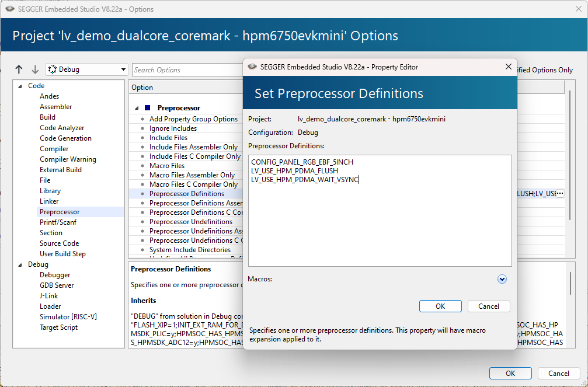Click the ellipsis button for Preprocessor Definitions
The height and width of the screenshot is (387, 588).
pos(560,194)
